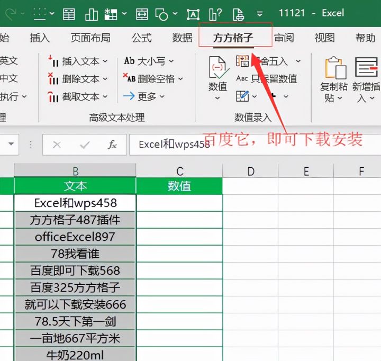Select column D header

click(x=250, y=170)
